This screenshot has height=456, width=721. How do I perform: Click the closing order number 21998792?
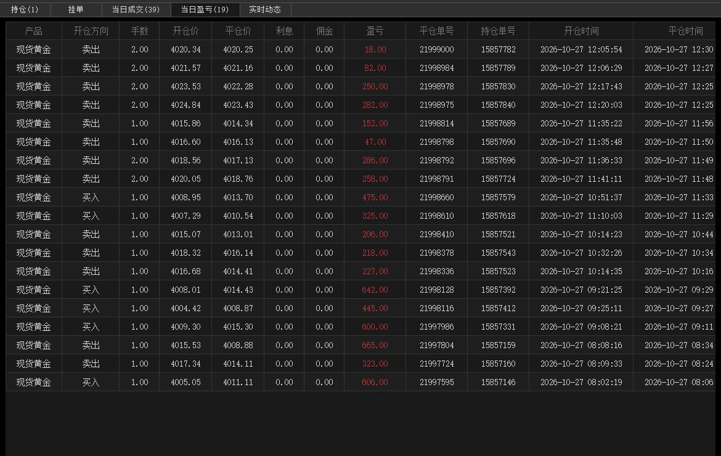[436, 160]
